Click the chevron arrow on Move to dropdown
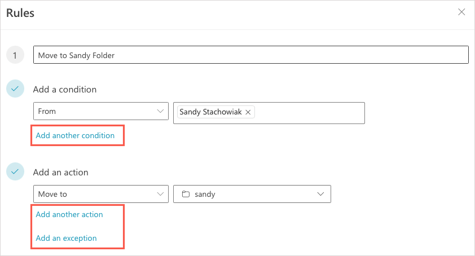Screen dimensions: 475x256 click(x=160, y=195)
